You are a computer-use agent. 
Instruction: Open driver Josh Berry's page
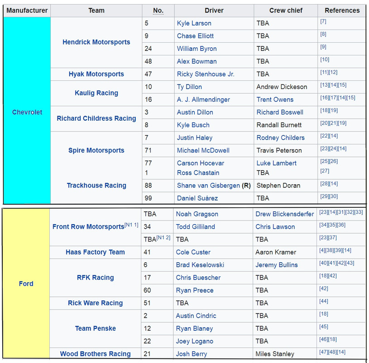[x=192, y=354]
